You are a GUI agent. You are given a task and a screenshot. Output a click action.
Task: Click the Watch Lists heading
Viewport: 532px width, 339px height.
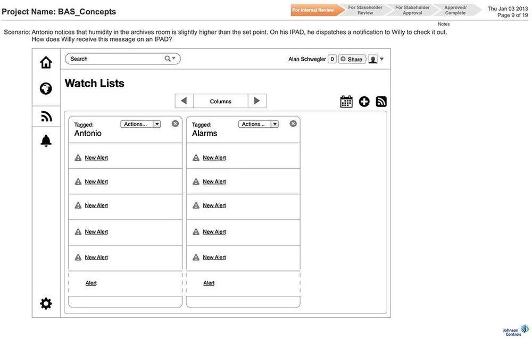click(95, 83)
